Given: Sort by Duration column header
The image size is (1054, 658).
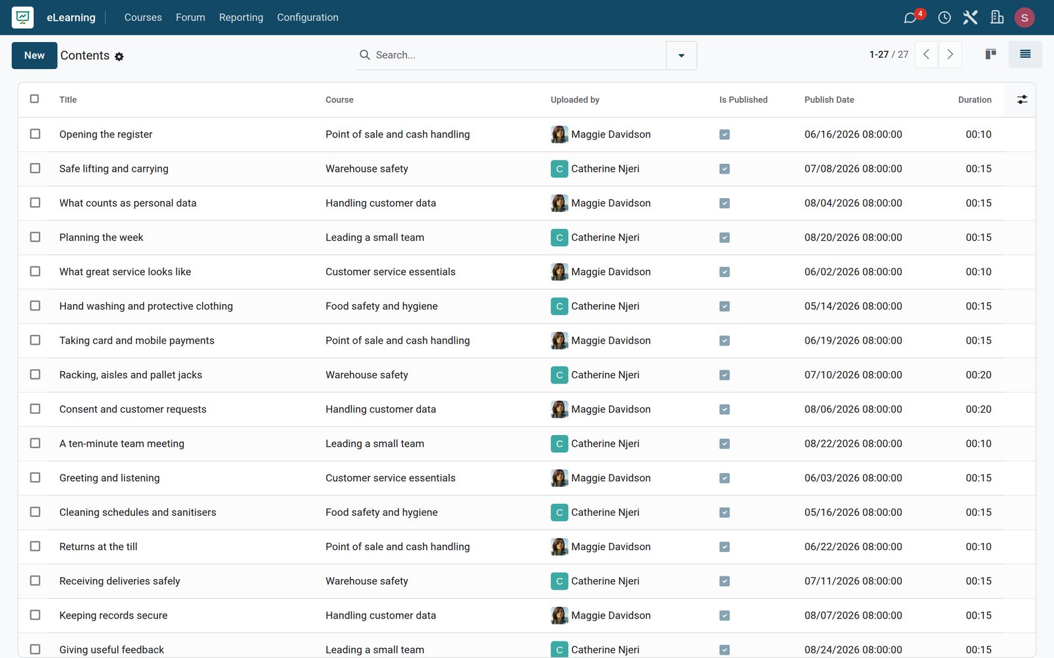Looking at the screenshot, I should (x=974, y=100).
